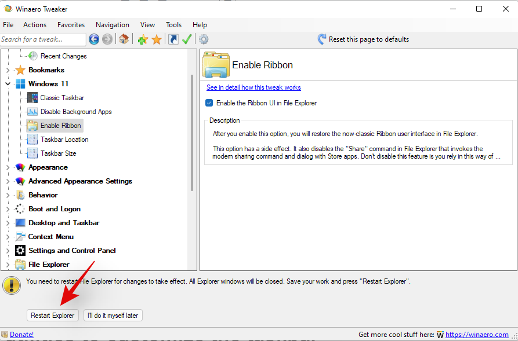518x341 pixels.
Task: Expand the Bookmarks tree node
Action: (x=8, y=70)
